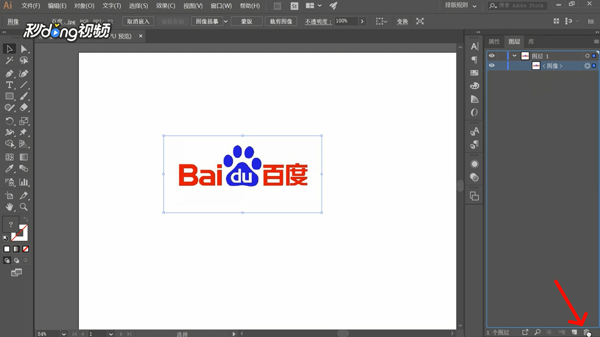Open the 文件(F) menu
The image size is (600, 337).
(x=30, y=6)
